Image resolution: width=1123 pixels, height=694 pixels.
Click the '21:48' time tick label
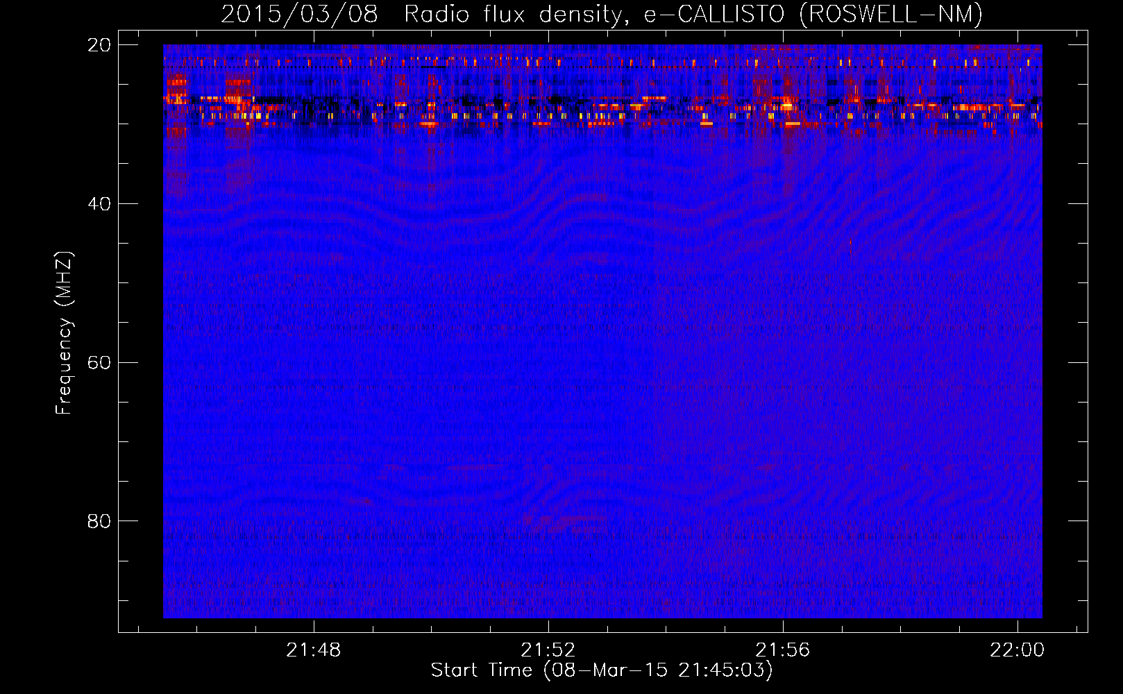pyautogui.click(x=314, y=650)
